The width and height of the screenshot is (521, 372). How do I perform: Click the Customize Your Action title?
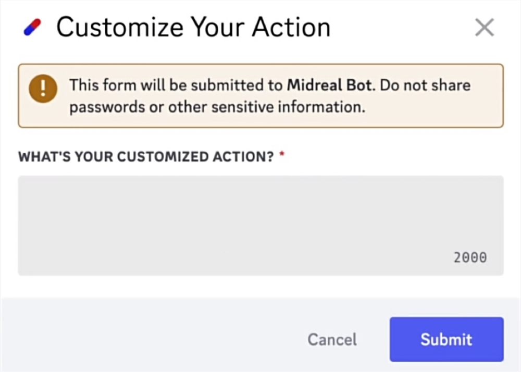[x=193, y=27]
